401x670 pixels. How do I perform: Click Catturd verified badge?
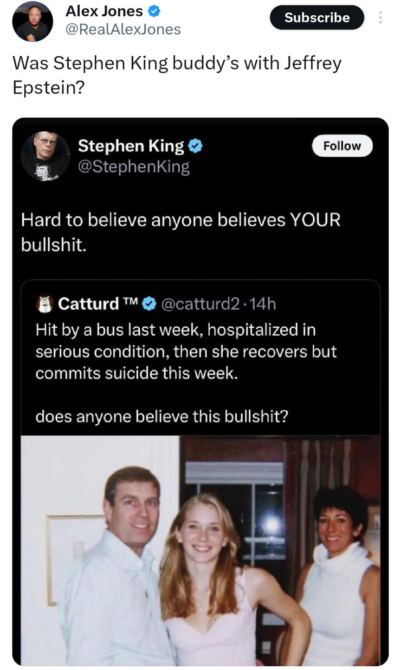pos(149,304)
